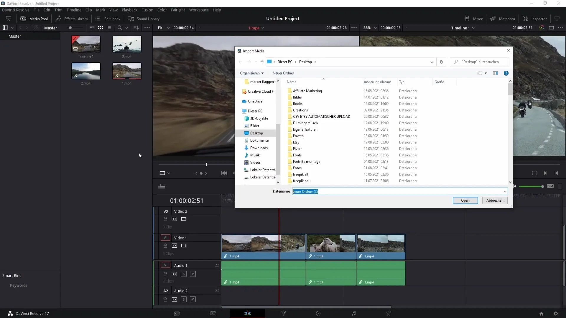This screenshot has width=566, height=318.
Task: Open the Effects Library panel
Action: click(x=72, y=19)
